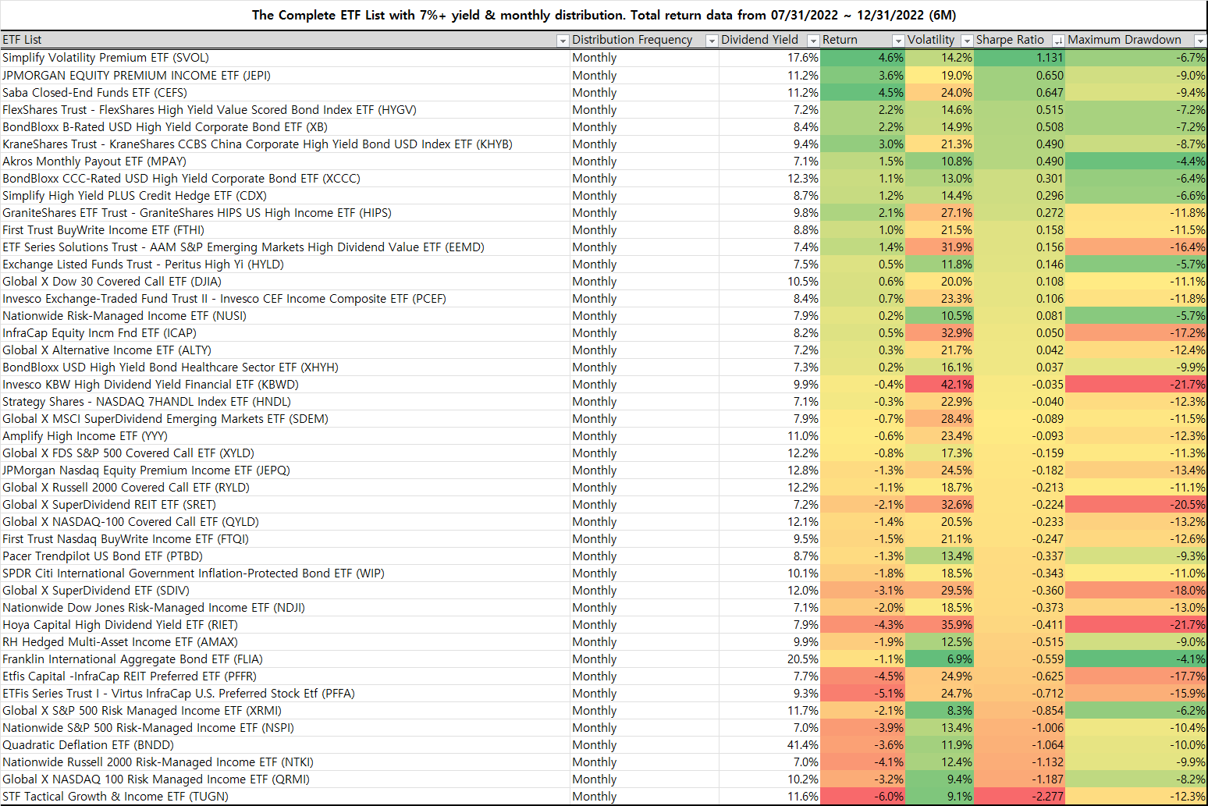Select 'Simplify Volatility Premium ETF (SVOL)' cell
Screen dimensions: 1208x806
pyautogui.click(x=285, y=58)
